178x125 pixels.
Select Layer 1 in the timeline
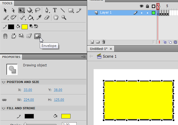coord(106,12)
